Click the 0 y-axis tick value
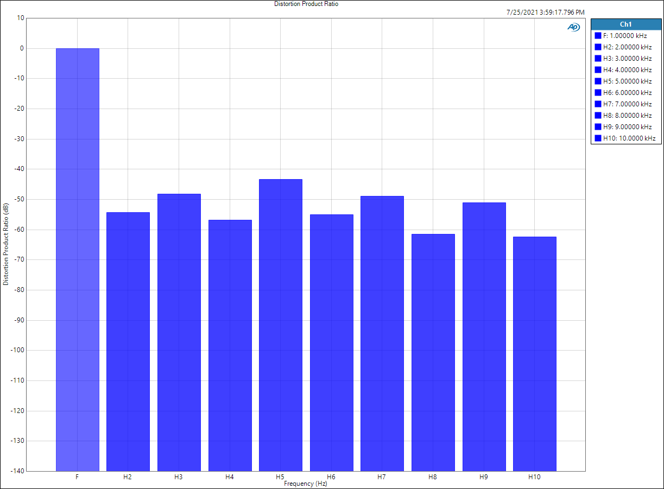Image resolution: width=664 pixels, height=489 pixels. 22,48
